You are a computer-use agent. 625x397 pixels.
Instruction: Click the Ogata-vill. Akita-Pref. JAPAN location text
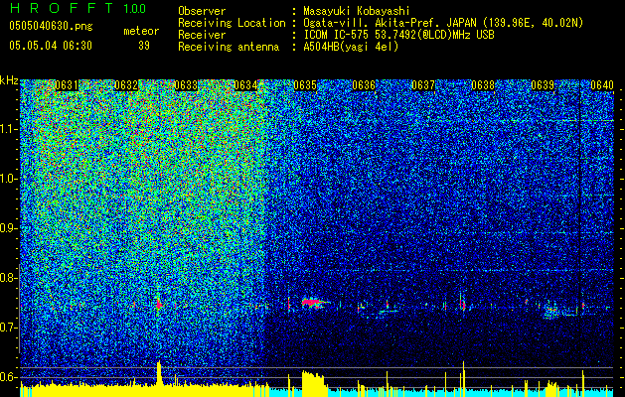point(443,23)
